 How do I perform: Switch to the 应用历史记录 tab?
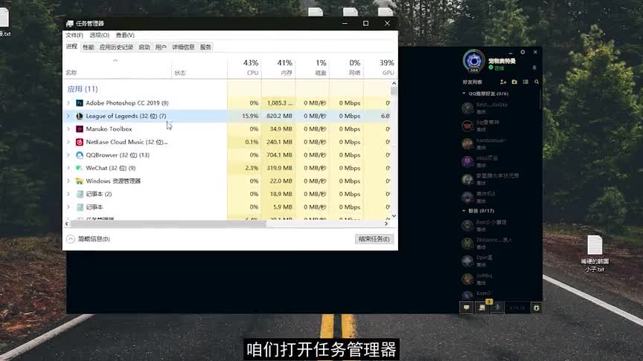(116, 47)
